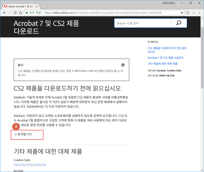
Task: Bookmark this page with the star icon
Action: 182,13
